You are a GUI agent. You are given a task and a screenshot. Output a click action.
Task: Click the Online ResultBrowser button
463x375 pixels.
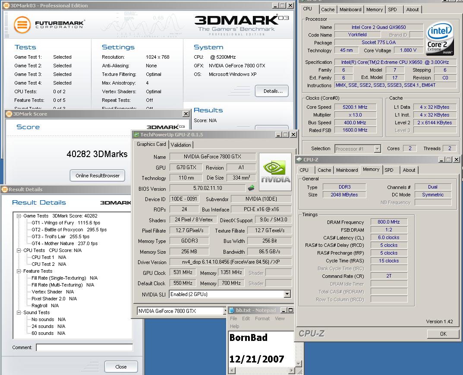pyautogui.click(x=98, y=175)
